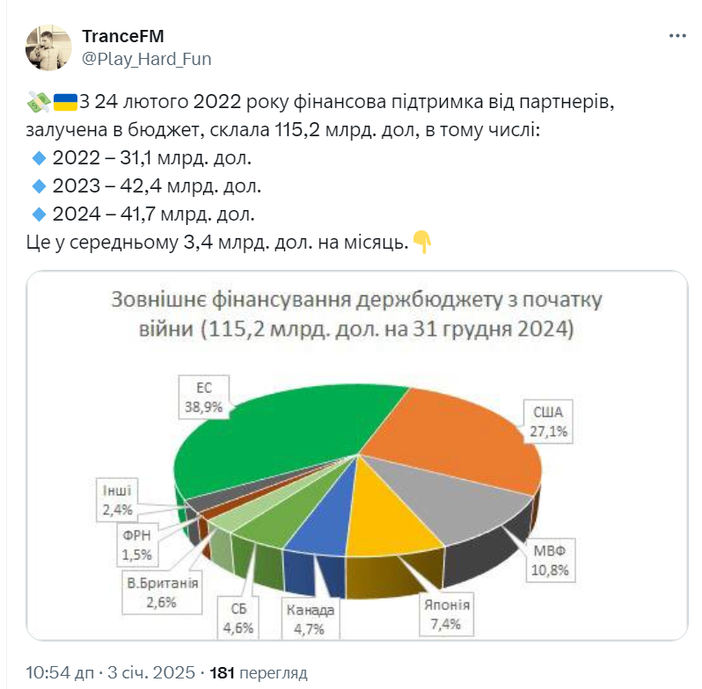
Task: Open the pie chart image
Action: point(357,455)
